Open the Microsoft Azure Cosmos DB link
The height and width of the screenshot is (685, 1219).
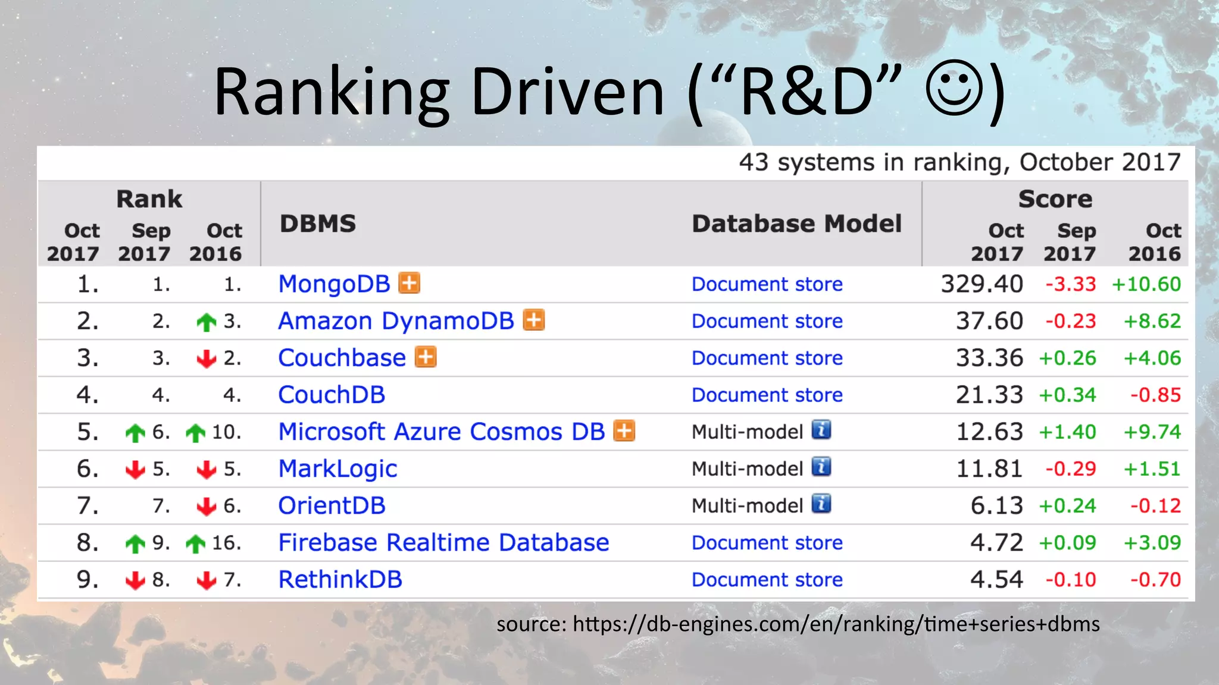442,432
